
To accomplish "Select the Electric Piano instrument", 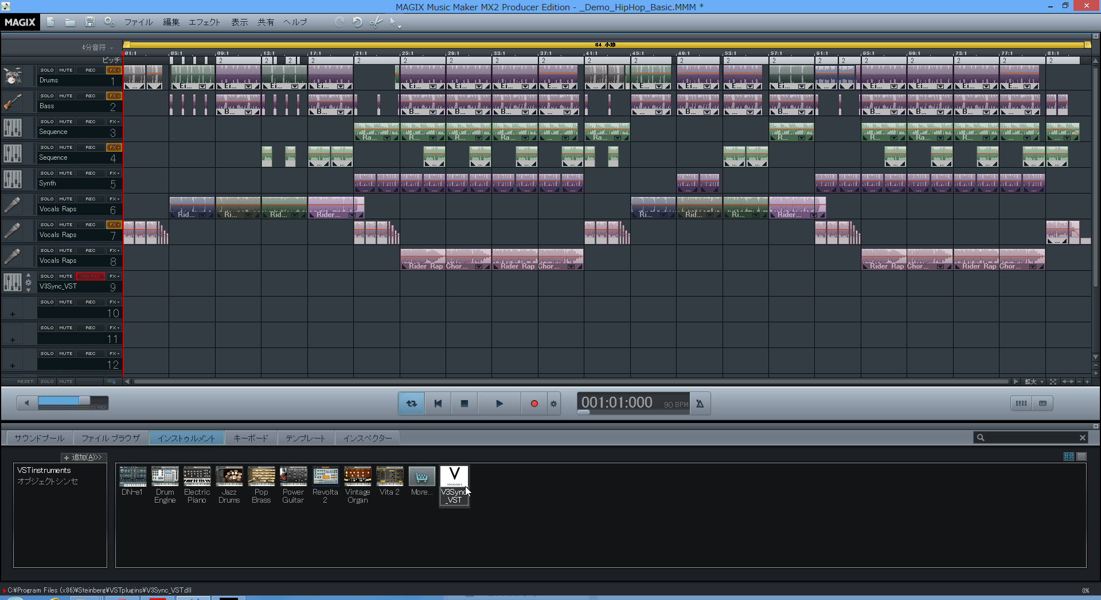I will [x=197, y=485].
